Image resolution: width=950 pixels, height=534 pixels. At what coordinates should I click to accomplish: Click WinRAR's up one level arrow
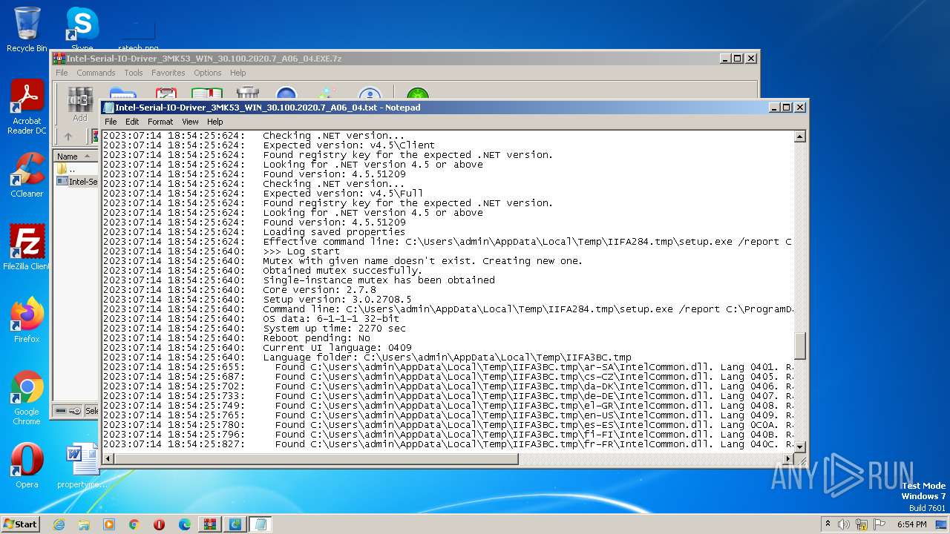pyautogui.click(x=68, y=136)
